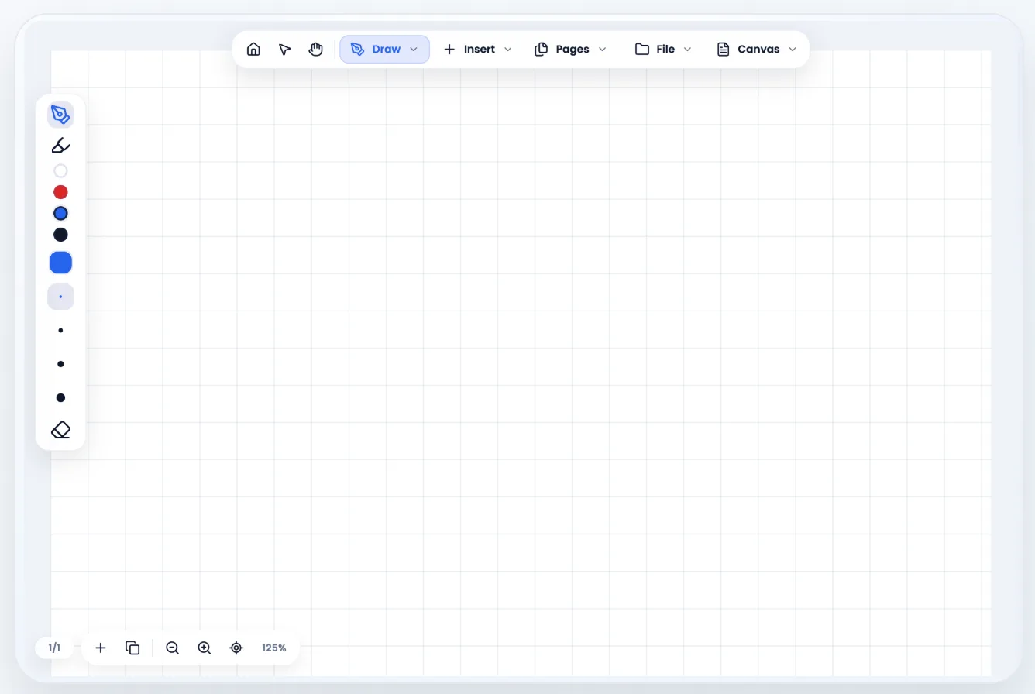Select the third stroke size dot
The height and width of the screenshot is (694, 1035).
pos(60,363)
